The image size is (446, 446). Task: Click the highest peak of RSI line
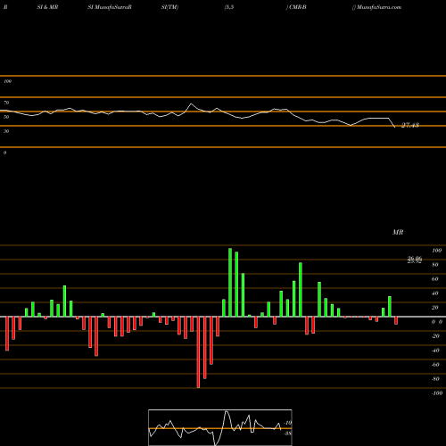[x=191, y=103]
